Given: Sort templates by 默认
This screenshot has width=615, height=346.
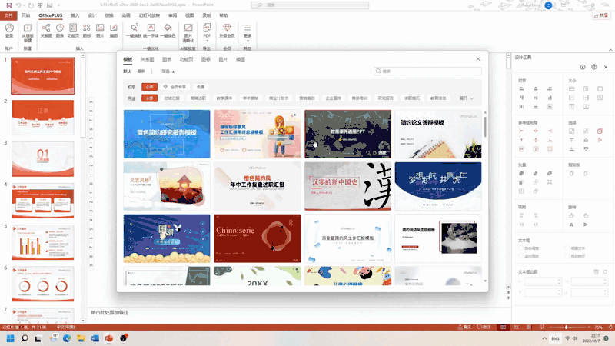Looking at the screenshot, I should click(x=127, y=72).
